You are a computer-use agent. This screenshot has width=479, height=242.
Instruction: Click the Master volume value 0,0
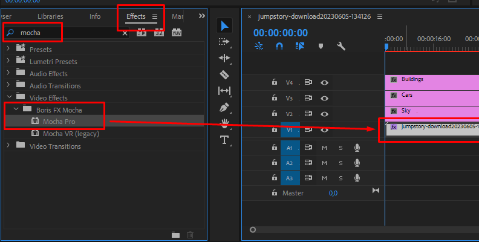point(333,193)
